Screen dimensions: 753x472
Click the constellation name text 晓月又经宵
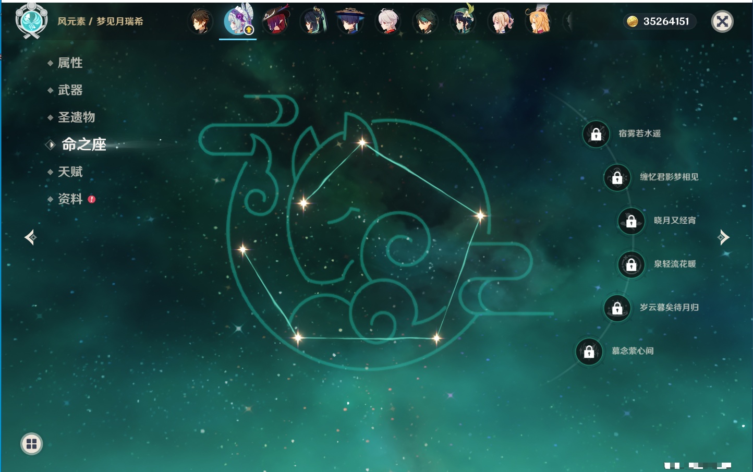coord(675,221)
